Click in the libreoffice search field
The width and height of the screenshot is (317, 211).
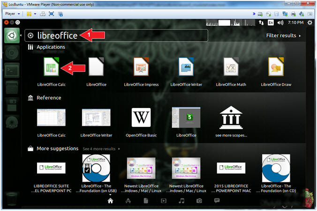pos(116,36)
